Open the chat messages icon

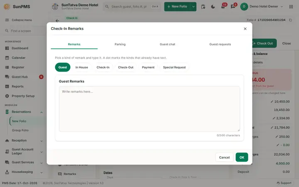click(233, 7)
